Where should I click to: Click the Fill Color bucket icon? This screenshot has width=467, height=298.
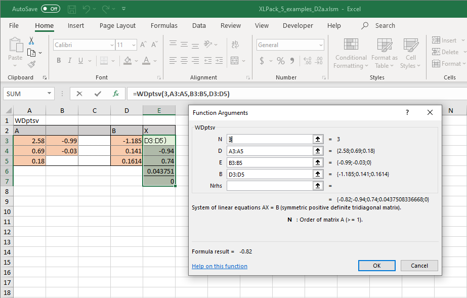click(x=128, y=61)
